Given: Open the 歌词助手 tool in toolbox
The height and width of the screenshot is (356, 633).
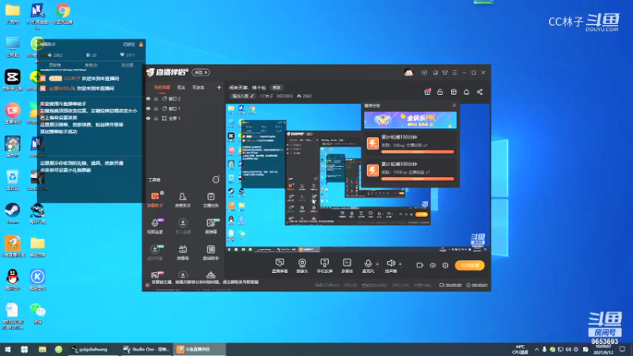Looking at the screenshot, I should click(210, 252).
